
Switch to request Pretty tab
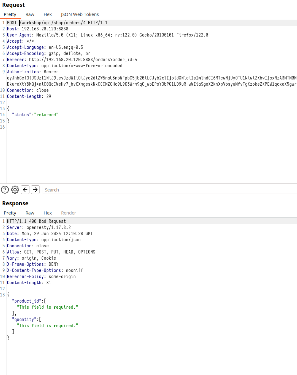click(x=10, y=14)
